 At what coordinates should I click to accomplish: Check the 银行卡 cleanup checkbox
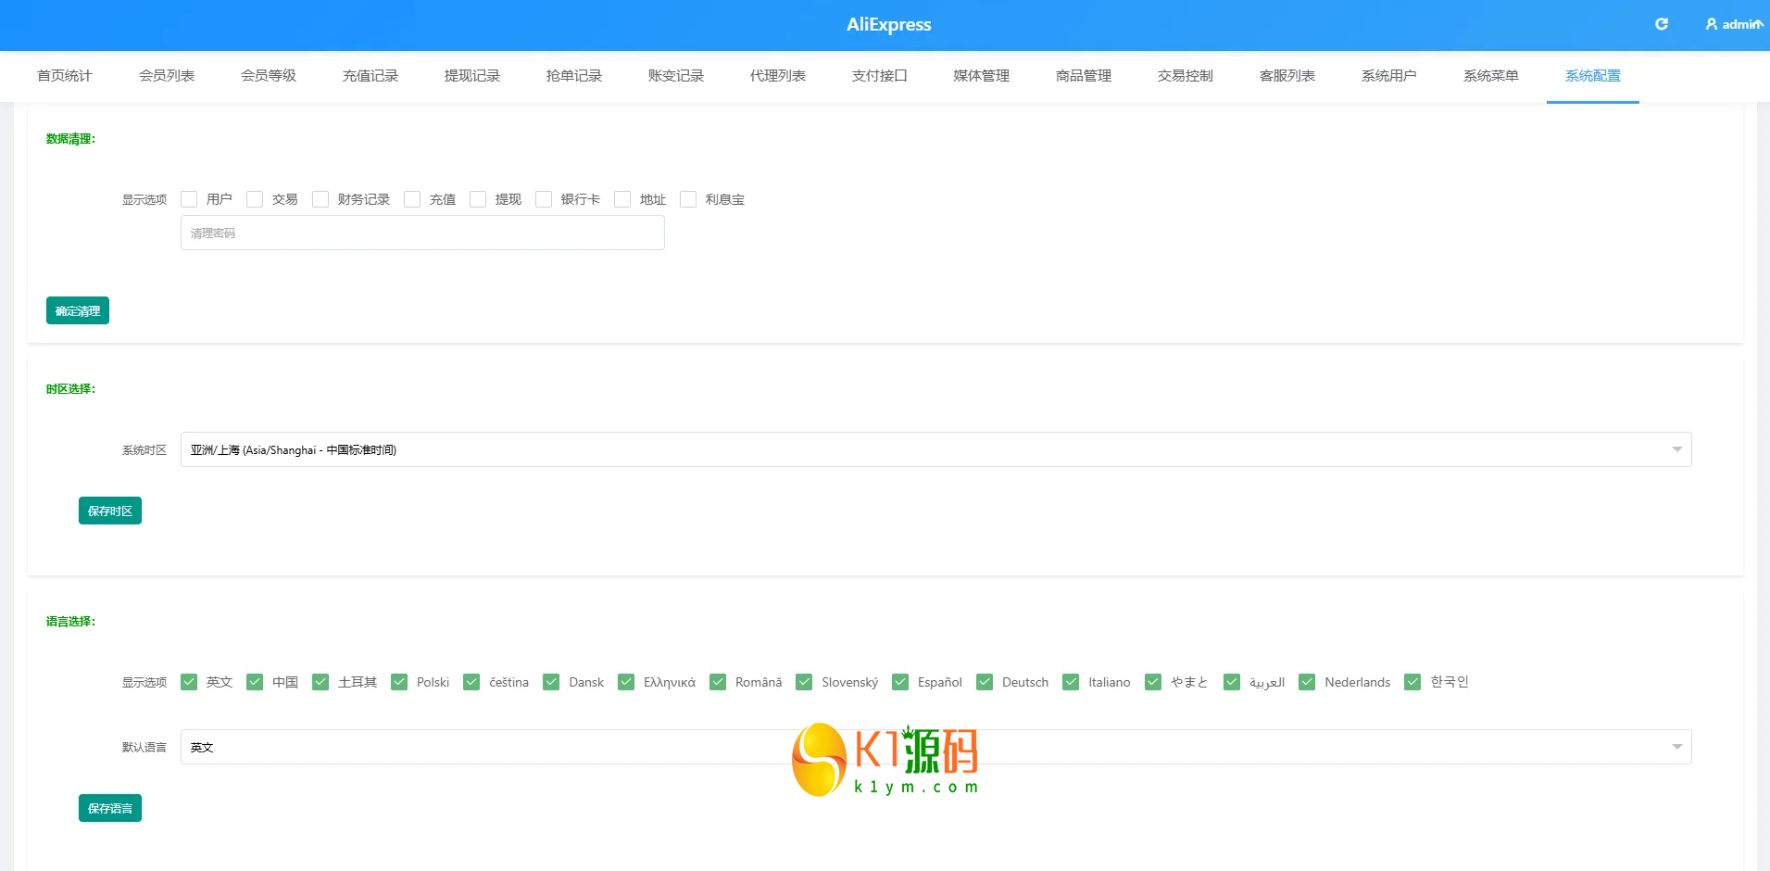tap(544, 199)
